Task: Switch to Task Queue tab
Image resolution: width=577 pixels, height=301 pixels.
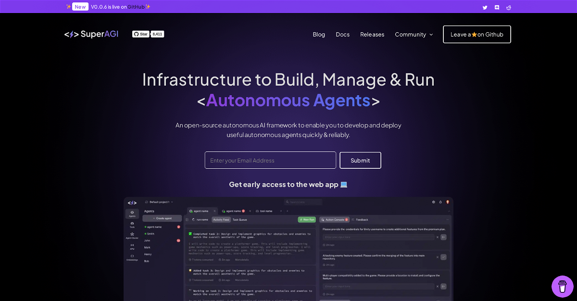Action: (239, 220)
